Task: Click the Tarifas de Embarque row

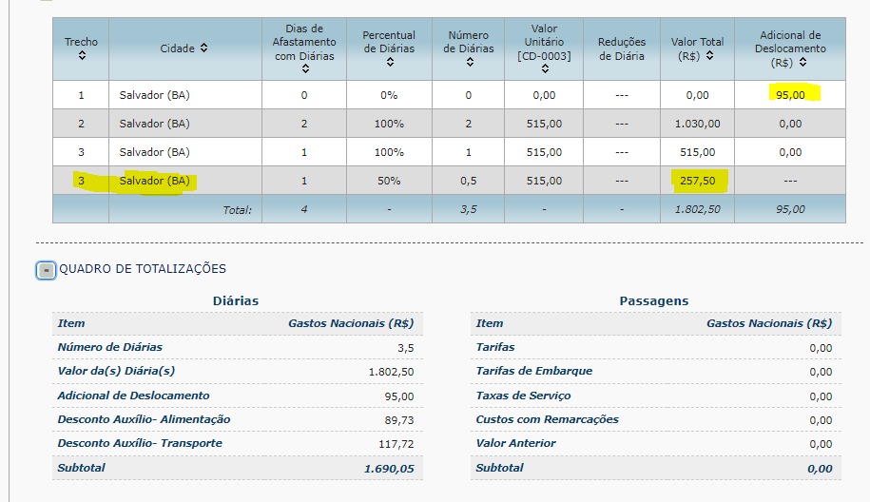Action: 656,371
